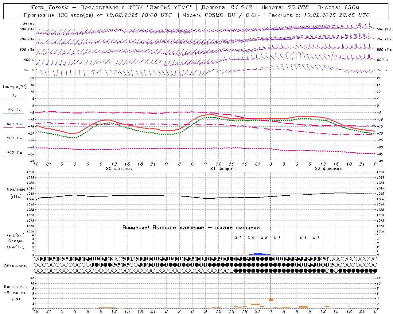Click the "Tom_Tomsk" station title
The height and width of the screenshot is (314, 393).
pos(49,7)
